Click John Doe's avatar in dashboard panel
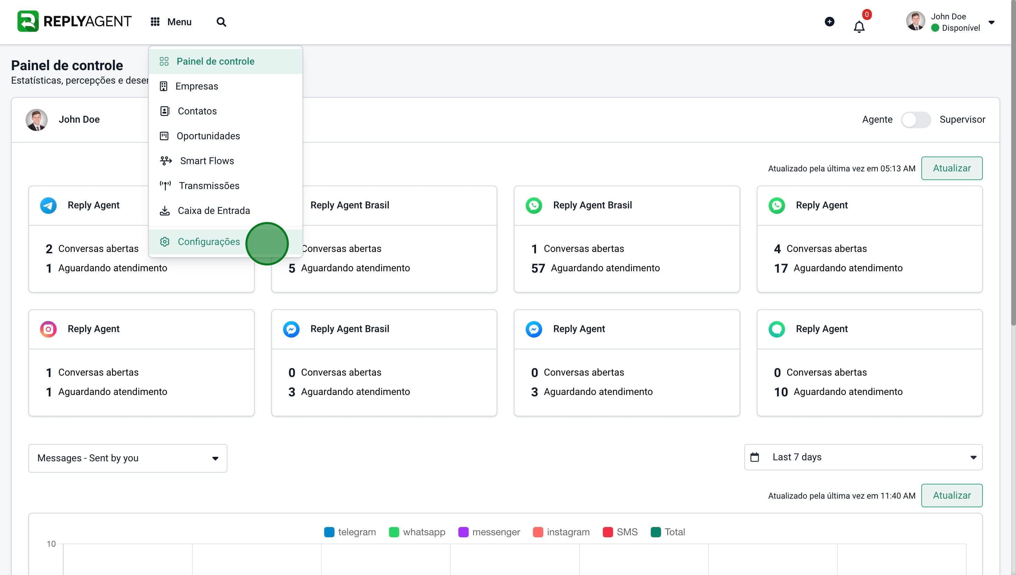Viewport: 1016px width, 575px height. click(x=37, y=120)
